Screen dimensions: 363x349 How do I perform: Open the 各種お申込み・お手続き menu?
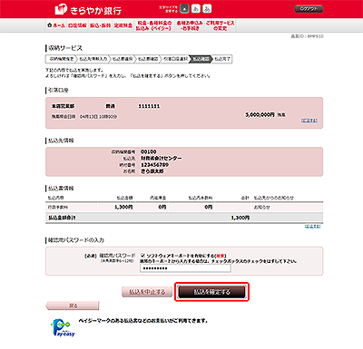(190, 25)
